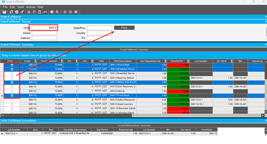Check Print box for MW-3 Bussing Station
The image size is (267, 144).
coord(12,78)
